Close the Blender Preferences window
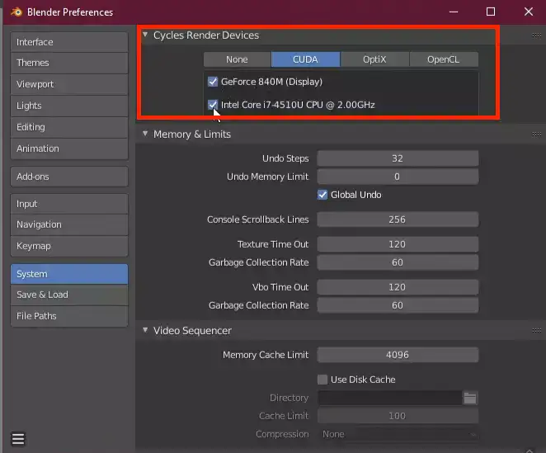The width and height of the screenshot is (546, 453). [528, 12]
